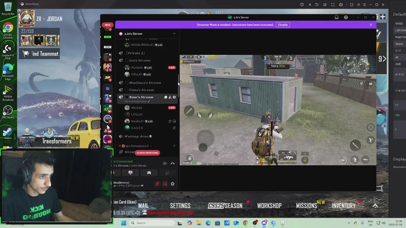
Task: Open white KICK server icon
Action: pos(108,47)
